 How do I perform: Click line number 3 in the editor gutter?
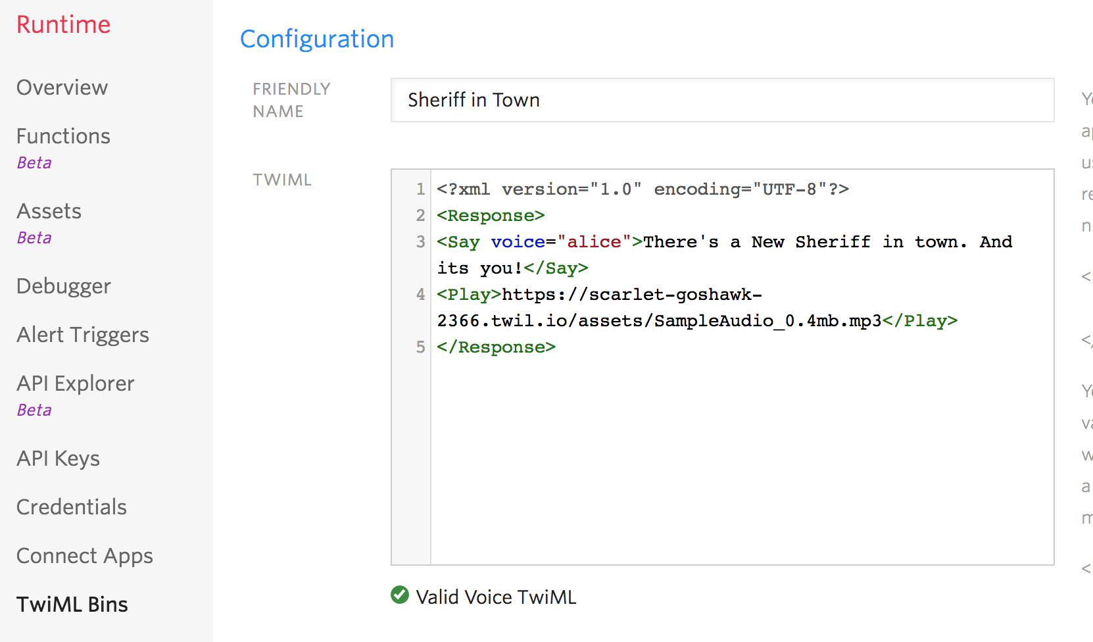pyautogui.click(x=420, y=242)
